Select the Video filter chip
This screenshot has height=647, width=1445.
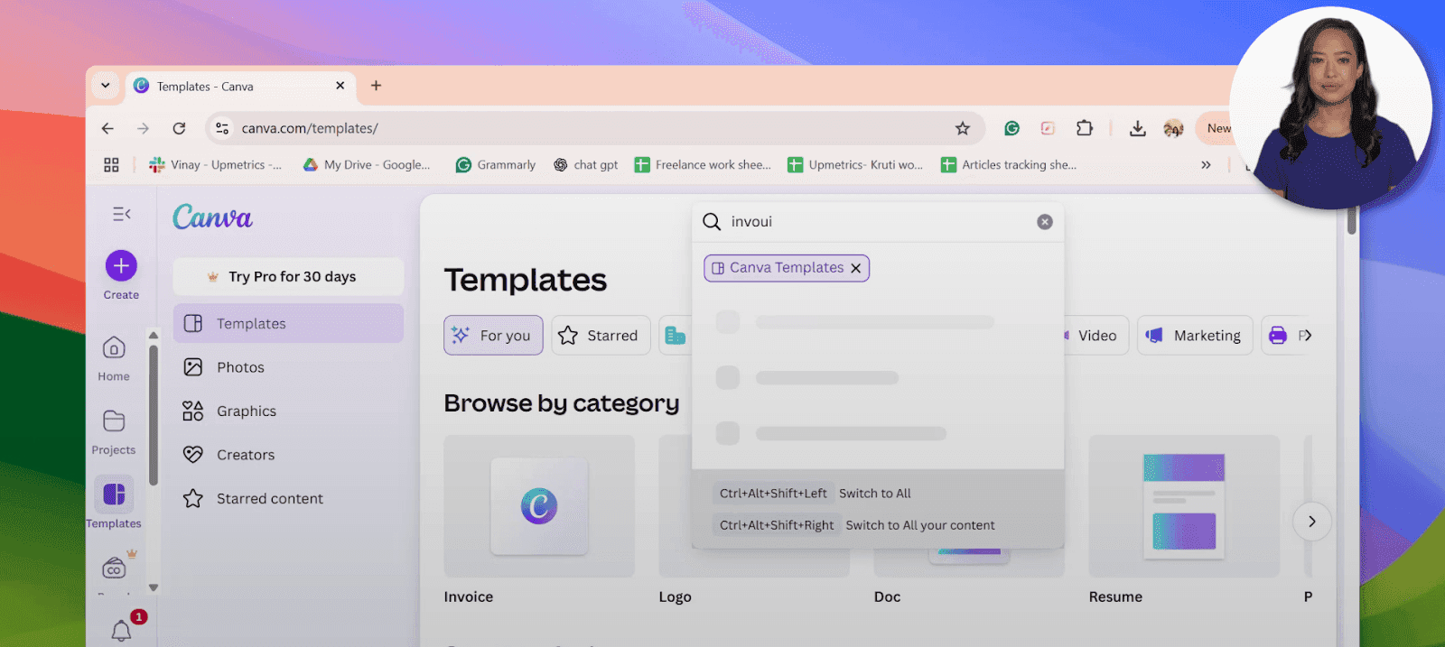click(x=1096, y=335)
